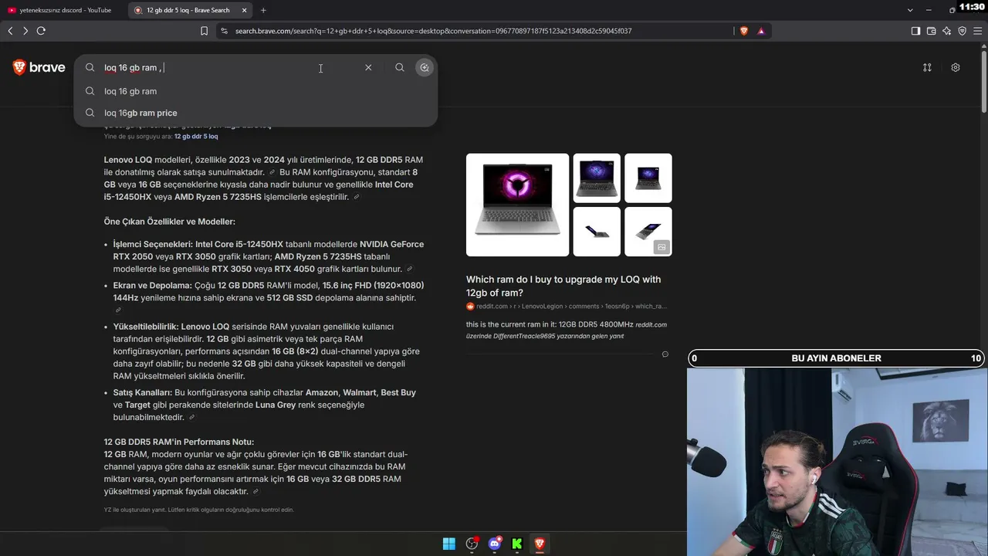Open the Brave Shields lion icon
This screenshot has height=556, width=988.
click(744, 31)
